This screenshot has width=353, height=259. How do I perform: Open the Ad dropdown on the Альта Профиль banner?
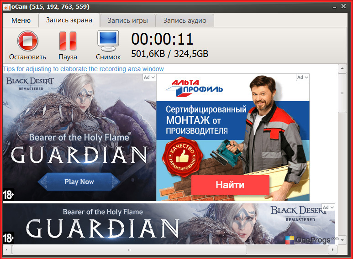[x=303, y=77]
